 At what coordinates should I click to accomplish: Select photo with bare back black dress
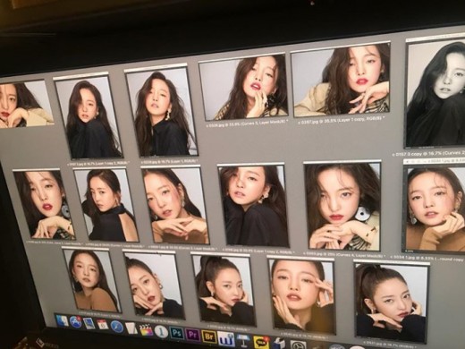[x=106, y=204]
